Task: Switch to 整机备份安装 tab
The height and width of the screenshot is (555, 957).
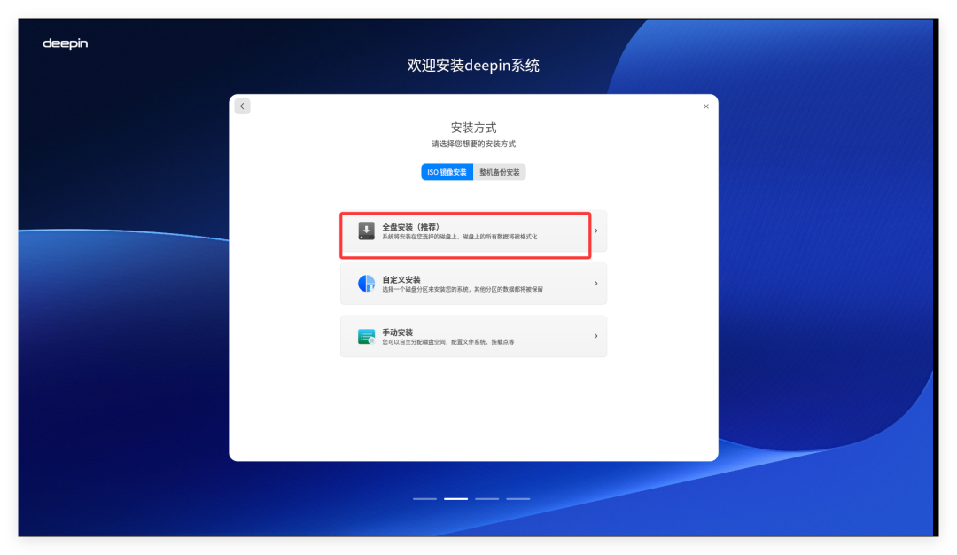Action: tap(499, 172)
